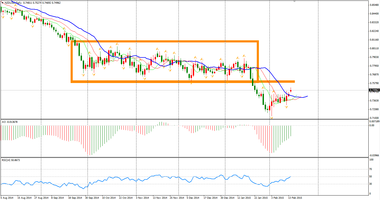Click the 3 Nov 2014 date label
Screen dimensions: 380x200
[x=143, y=197]
